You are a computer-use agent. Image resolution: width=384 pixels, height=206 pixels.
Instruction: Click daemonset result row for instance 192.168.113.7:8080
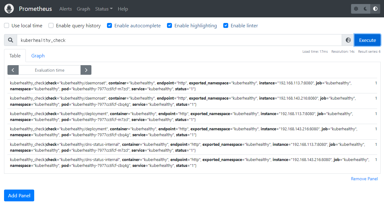tap(192, 86)
